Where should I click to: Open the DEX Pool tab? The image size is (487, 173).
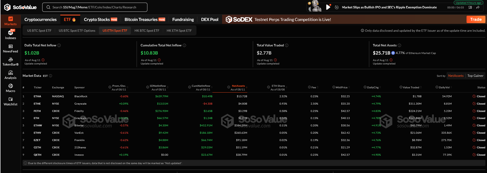pyautogui.click(x=210, y=19)
